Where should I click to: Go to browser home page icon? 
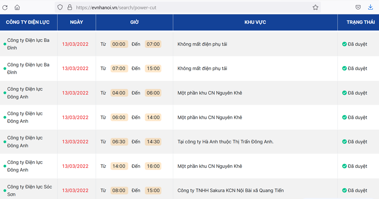tap(17, 7)
